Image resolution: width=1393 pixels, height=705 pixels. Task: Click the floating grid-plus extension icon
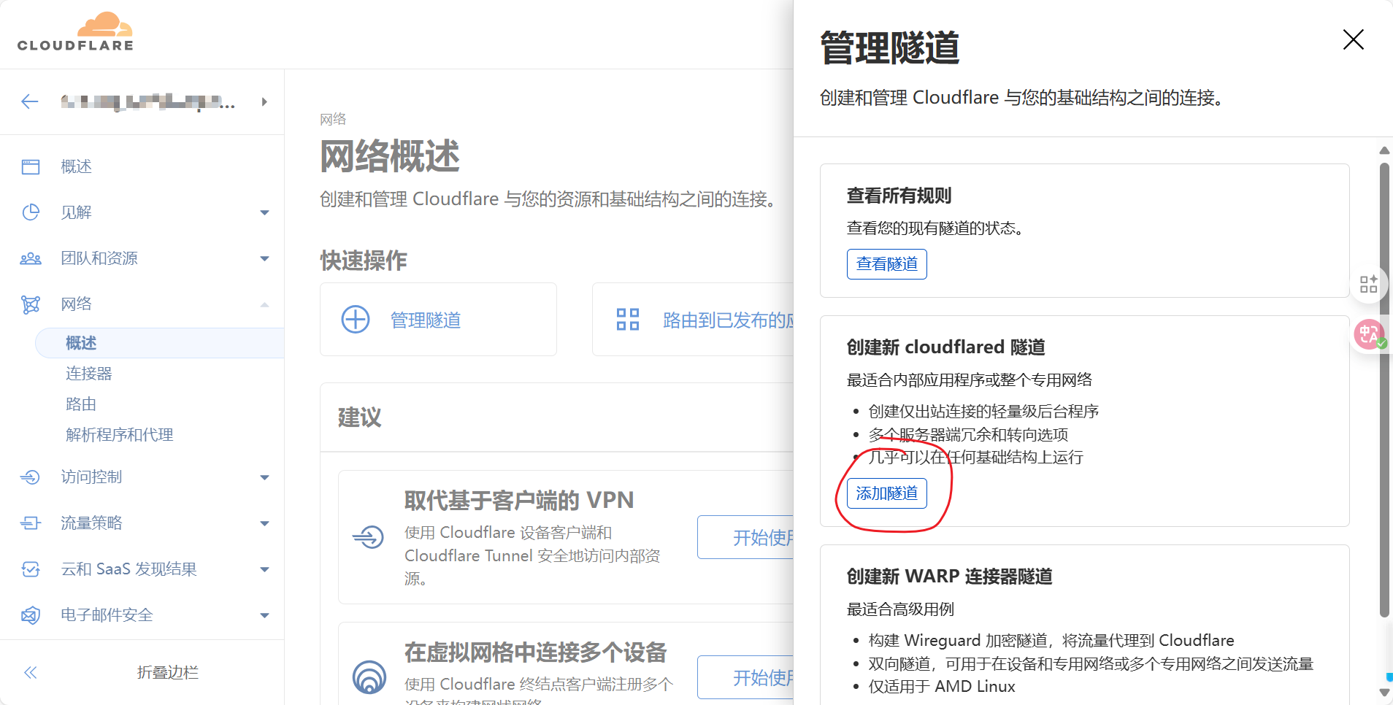click(1369, 284)
